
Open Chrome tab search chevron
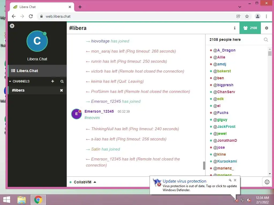(240, 7)
